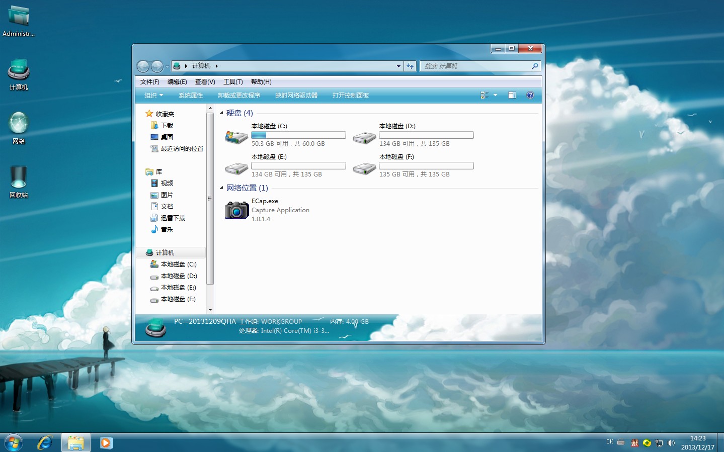Select 桌面 in navigation pane
Image resolution: width=724 pixels, height=452 pixels.
tap(167, 137)
